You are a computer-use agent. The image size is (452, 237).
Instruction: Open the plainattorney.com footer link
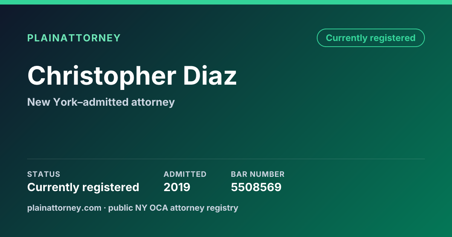pyautogui.click(x=64, y=208)
